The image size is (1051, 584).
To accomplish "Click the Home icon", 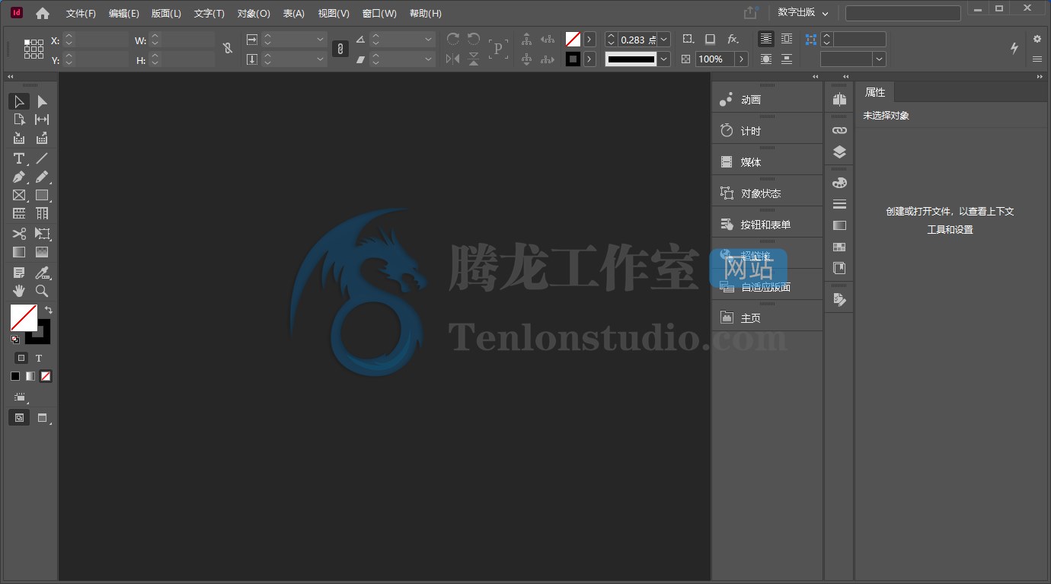I will (x=43, y=13).
